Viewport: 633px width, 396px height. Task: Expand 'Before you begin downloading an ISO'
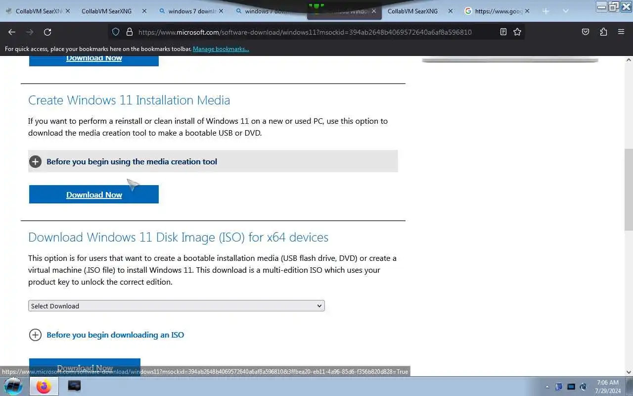115,335
